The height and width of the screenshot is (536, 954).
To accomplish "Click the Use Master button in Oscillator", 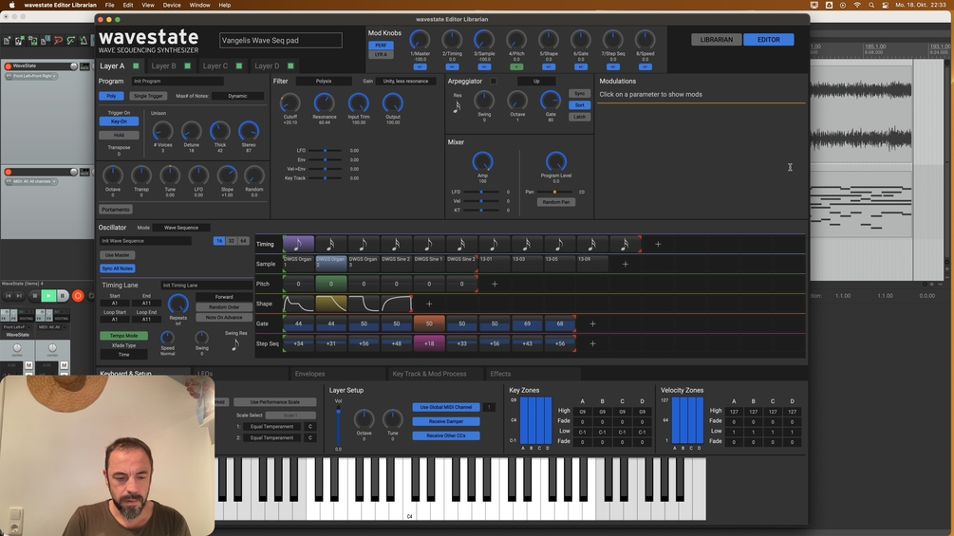I will (x=117, y=255).
